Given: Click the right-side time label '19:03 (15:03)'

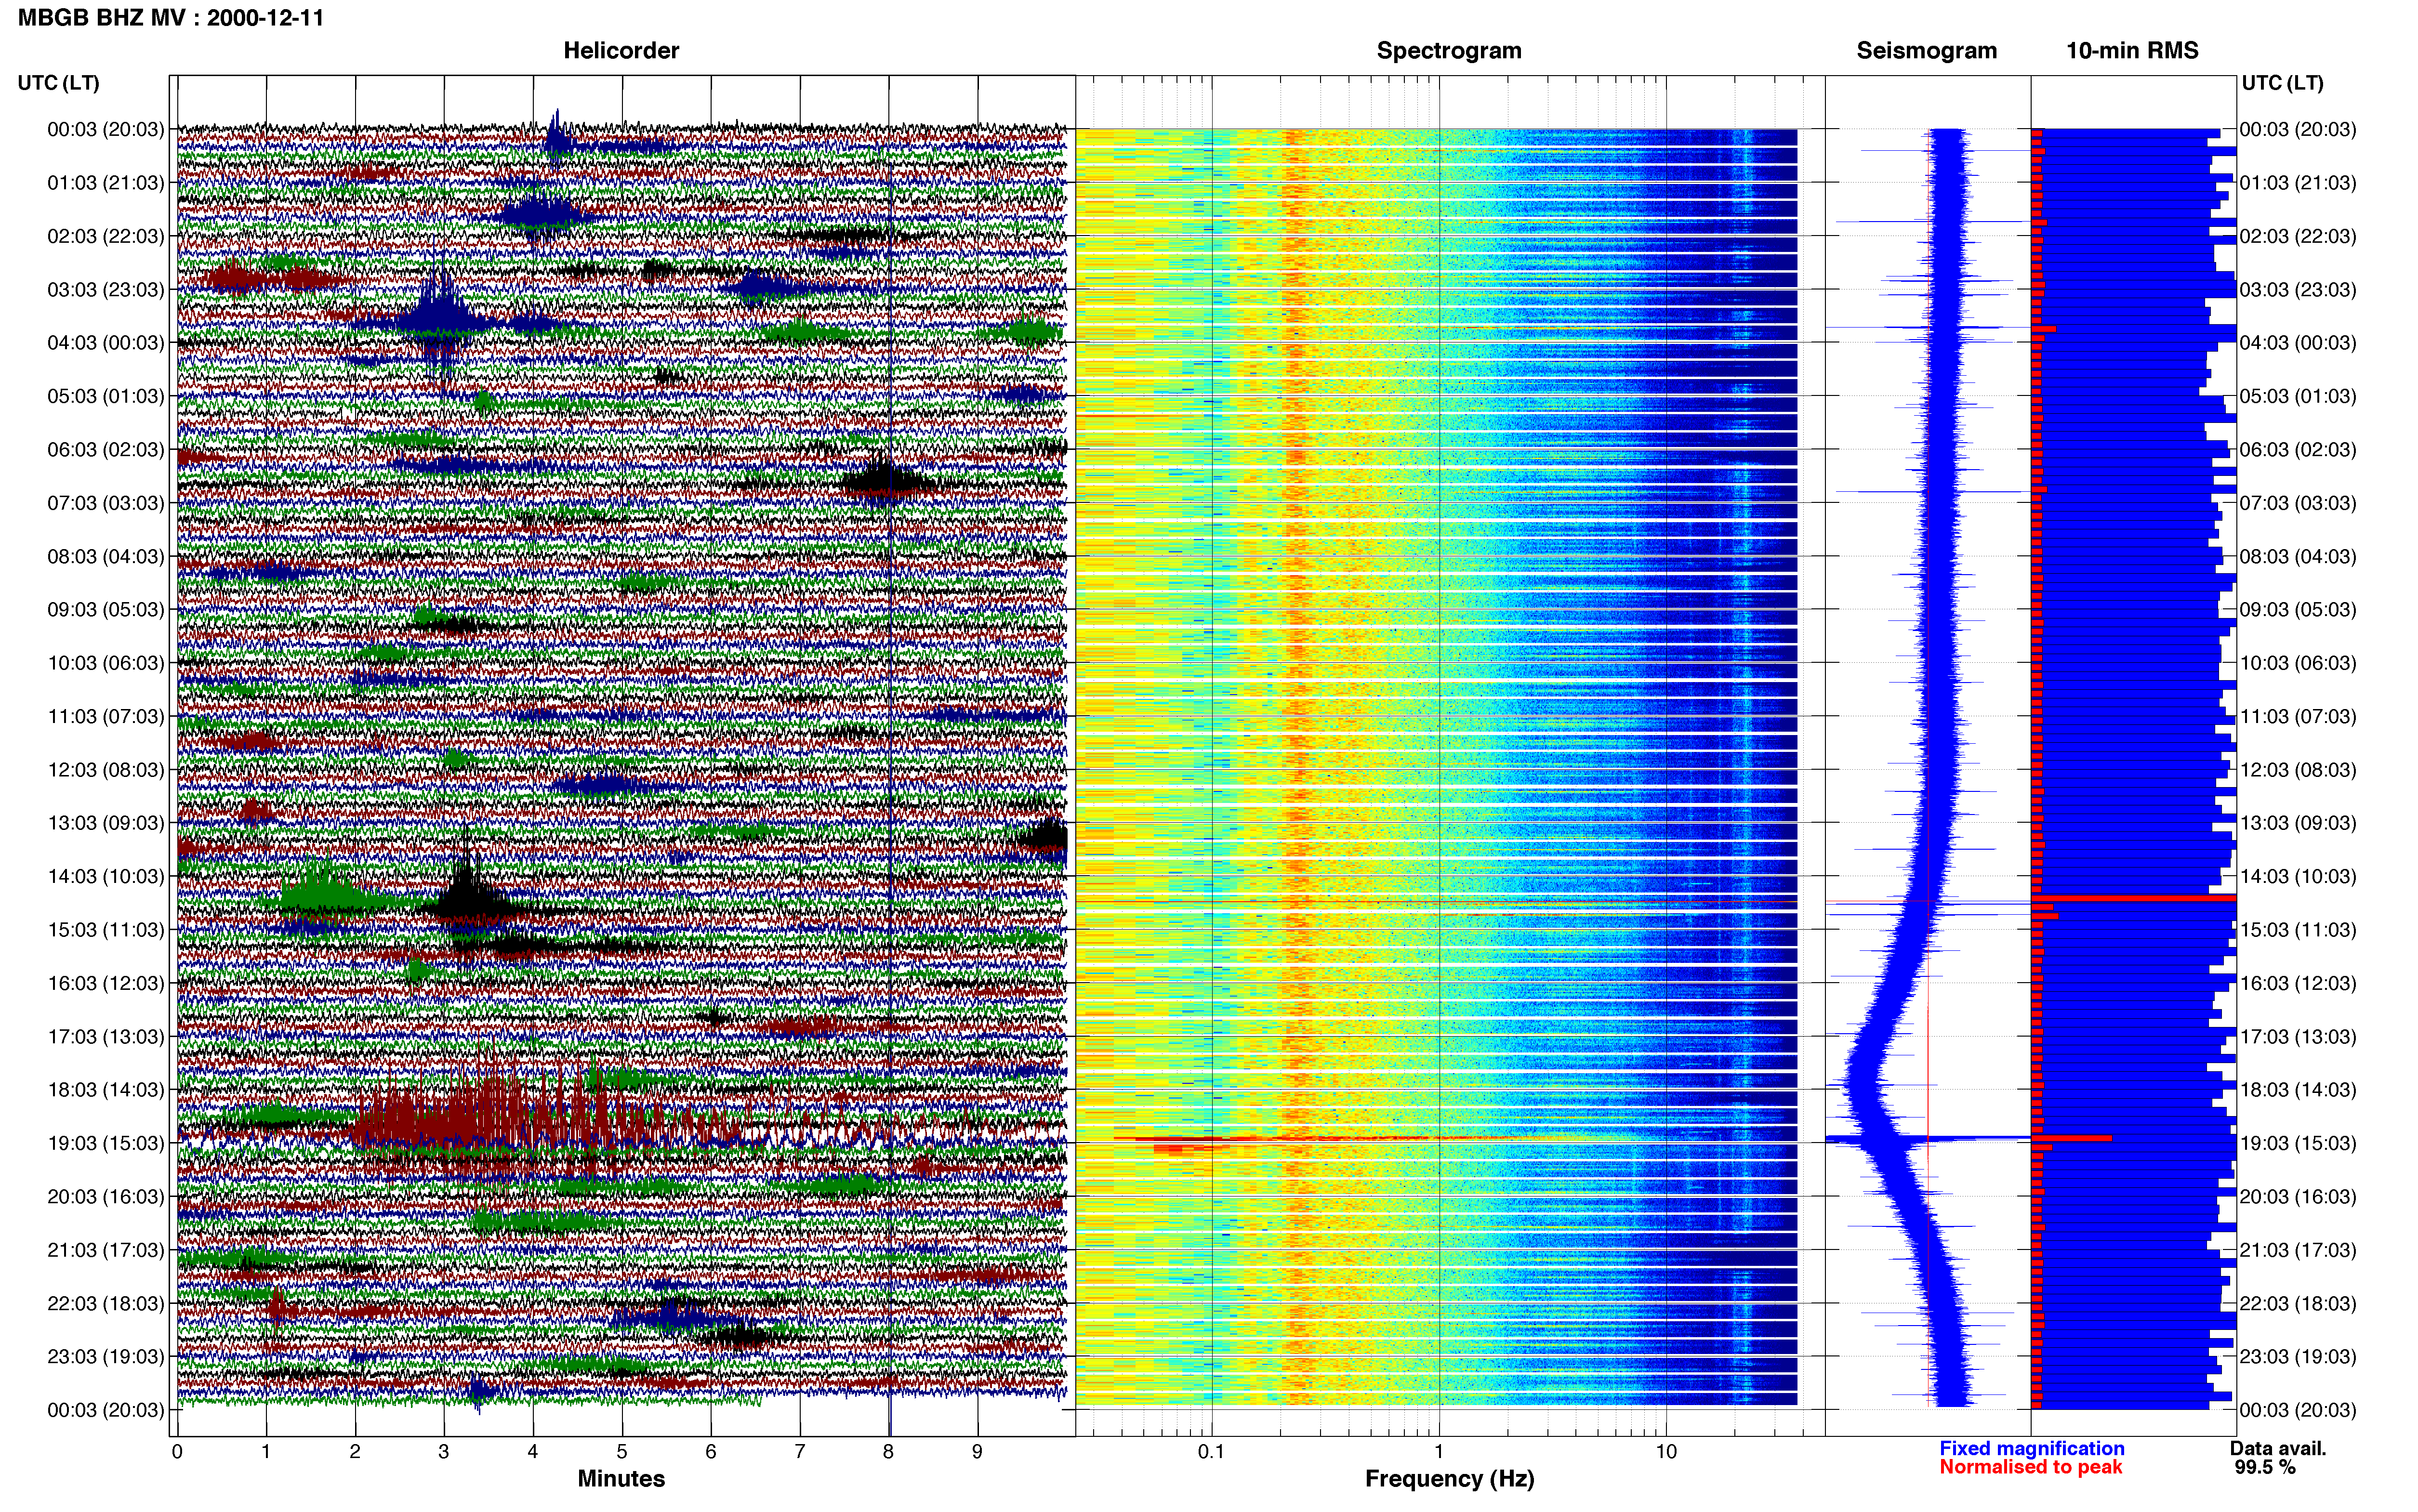Looking at the screenshot, I should tap(2298, 1143).
